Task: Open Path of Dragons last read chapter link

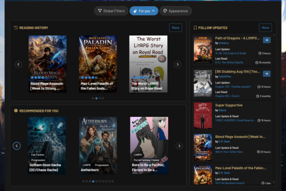Action: 229,63
